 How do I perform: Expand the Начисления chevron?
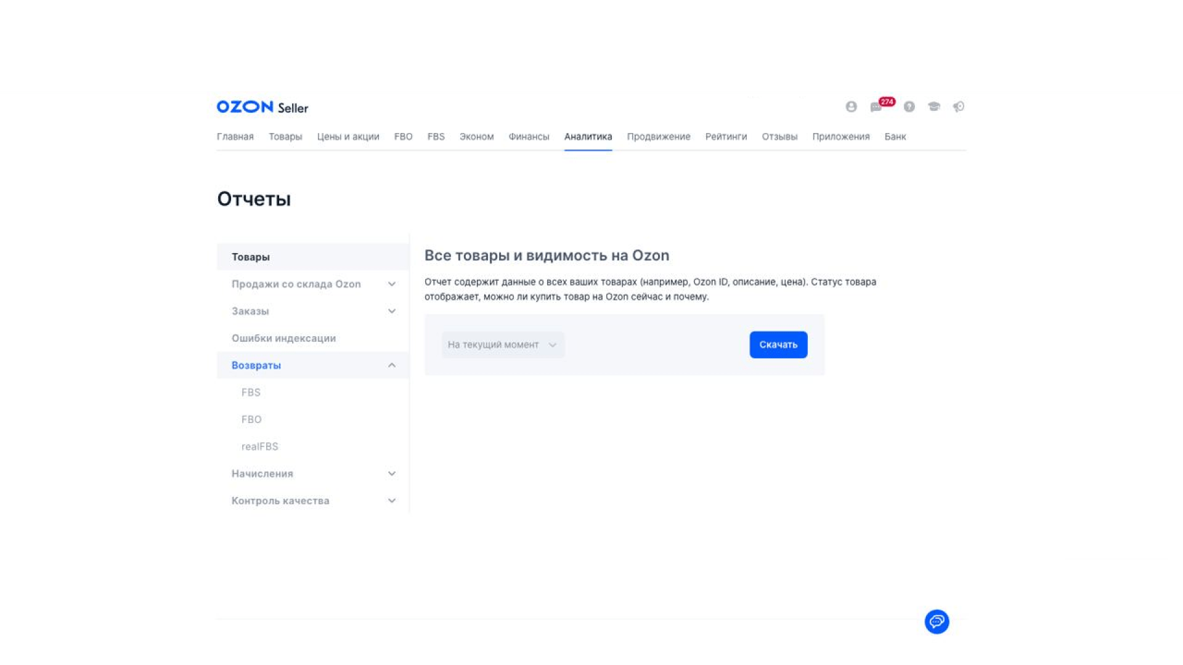pyautogui.click(x=392, y=474)
